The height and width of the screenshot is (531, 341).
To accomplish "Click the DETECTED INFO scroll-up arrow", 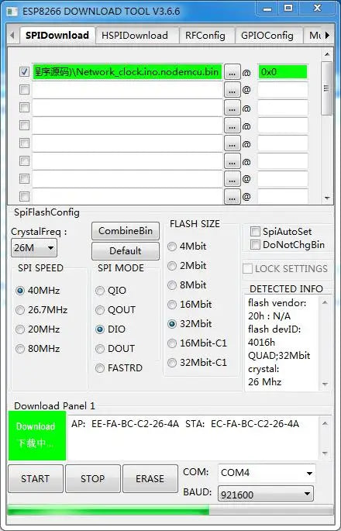I will tap(325, 302).
